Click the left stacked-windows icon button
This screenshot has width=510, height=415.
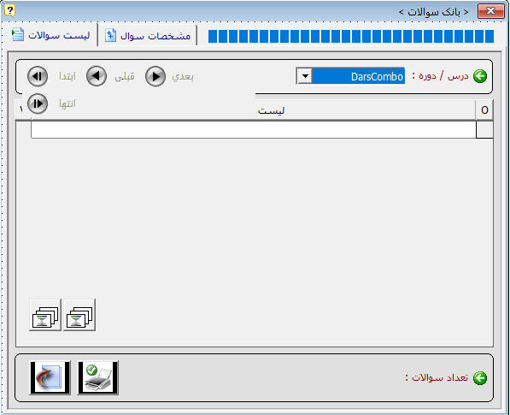tap(45, 315)
